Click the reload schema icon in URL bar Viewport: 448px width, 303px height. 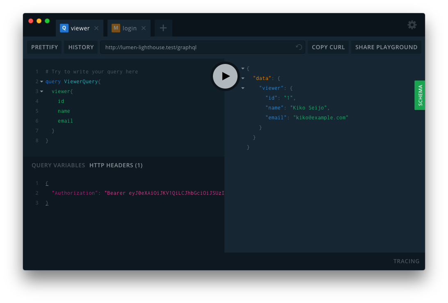[299, 47]
